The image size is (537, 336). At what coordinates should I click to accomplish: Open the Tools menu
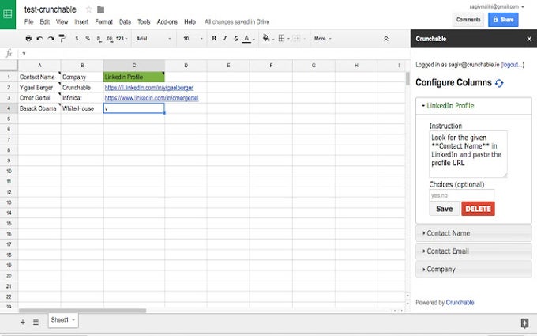144,21
